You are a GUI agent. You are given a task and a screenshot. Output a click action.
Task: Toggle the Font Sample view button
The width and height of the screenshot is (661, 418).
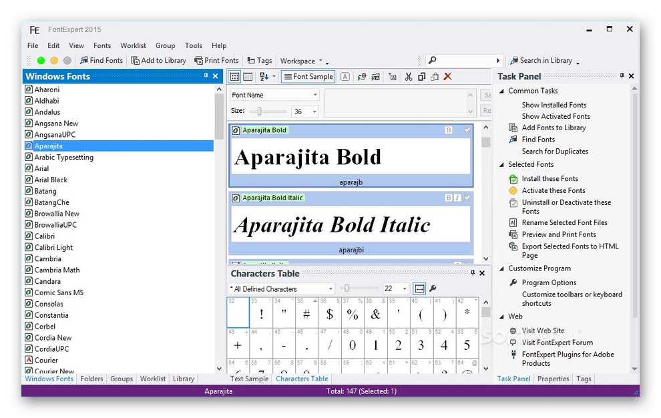pyautogui.click(x=308, y=77)
